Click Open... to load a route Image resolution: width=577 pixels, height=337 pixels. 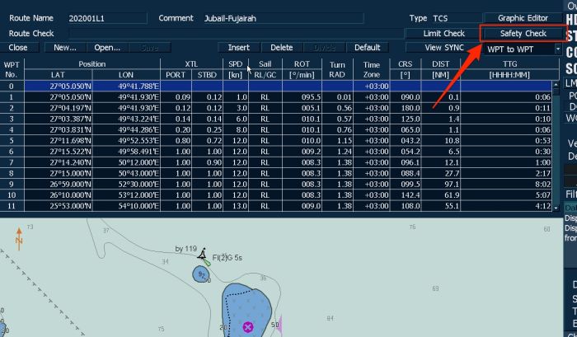[106, 48]
